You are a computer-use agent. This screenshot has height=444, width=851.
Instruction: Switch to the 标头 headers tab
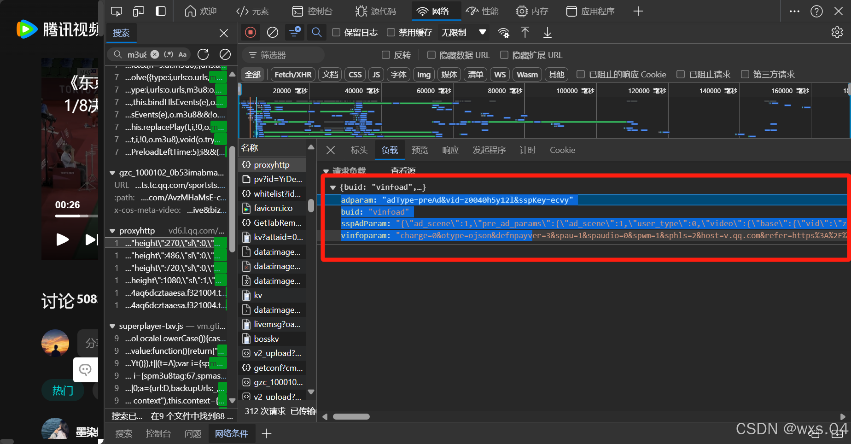pos(359,150)
